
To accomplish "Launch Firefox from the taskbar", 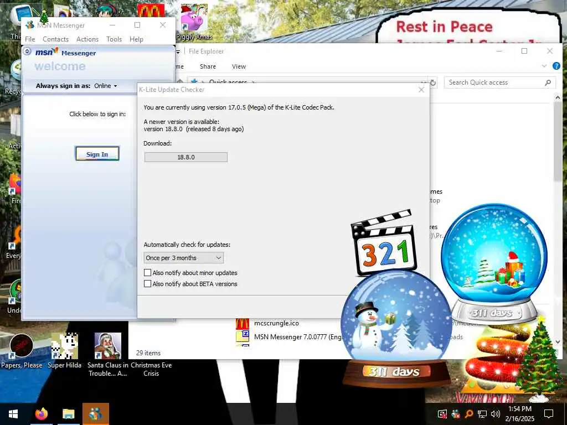I will point(41,414).
